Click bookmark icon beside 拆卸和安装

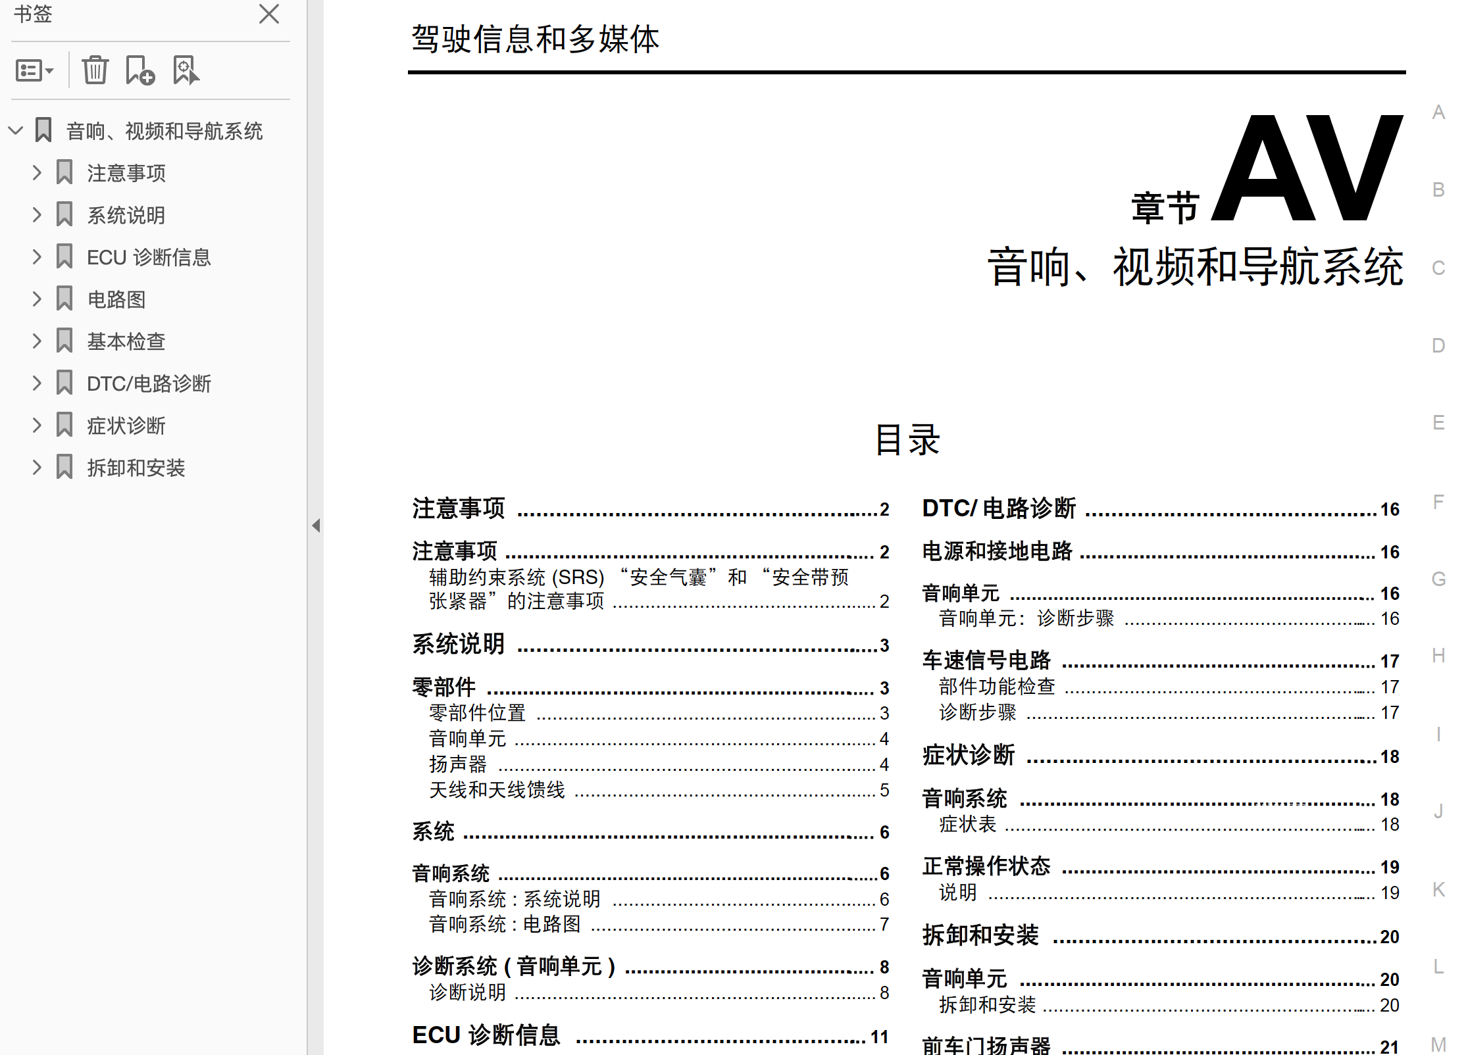(x=64, y=467)
